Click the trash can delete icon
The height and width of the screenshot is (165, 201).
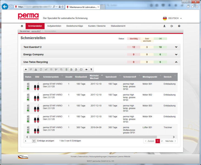[66, 70]
